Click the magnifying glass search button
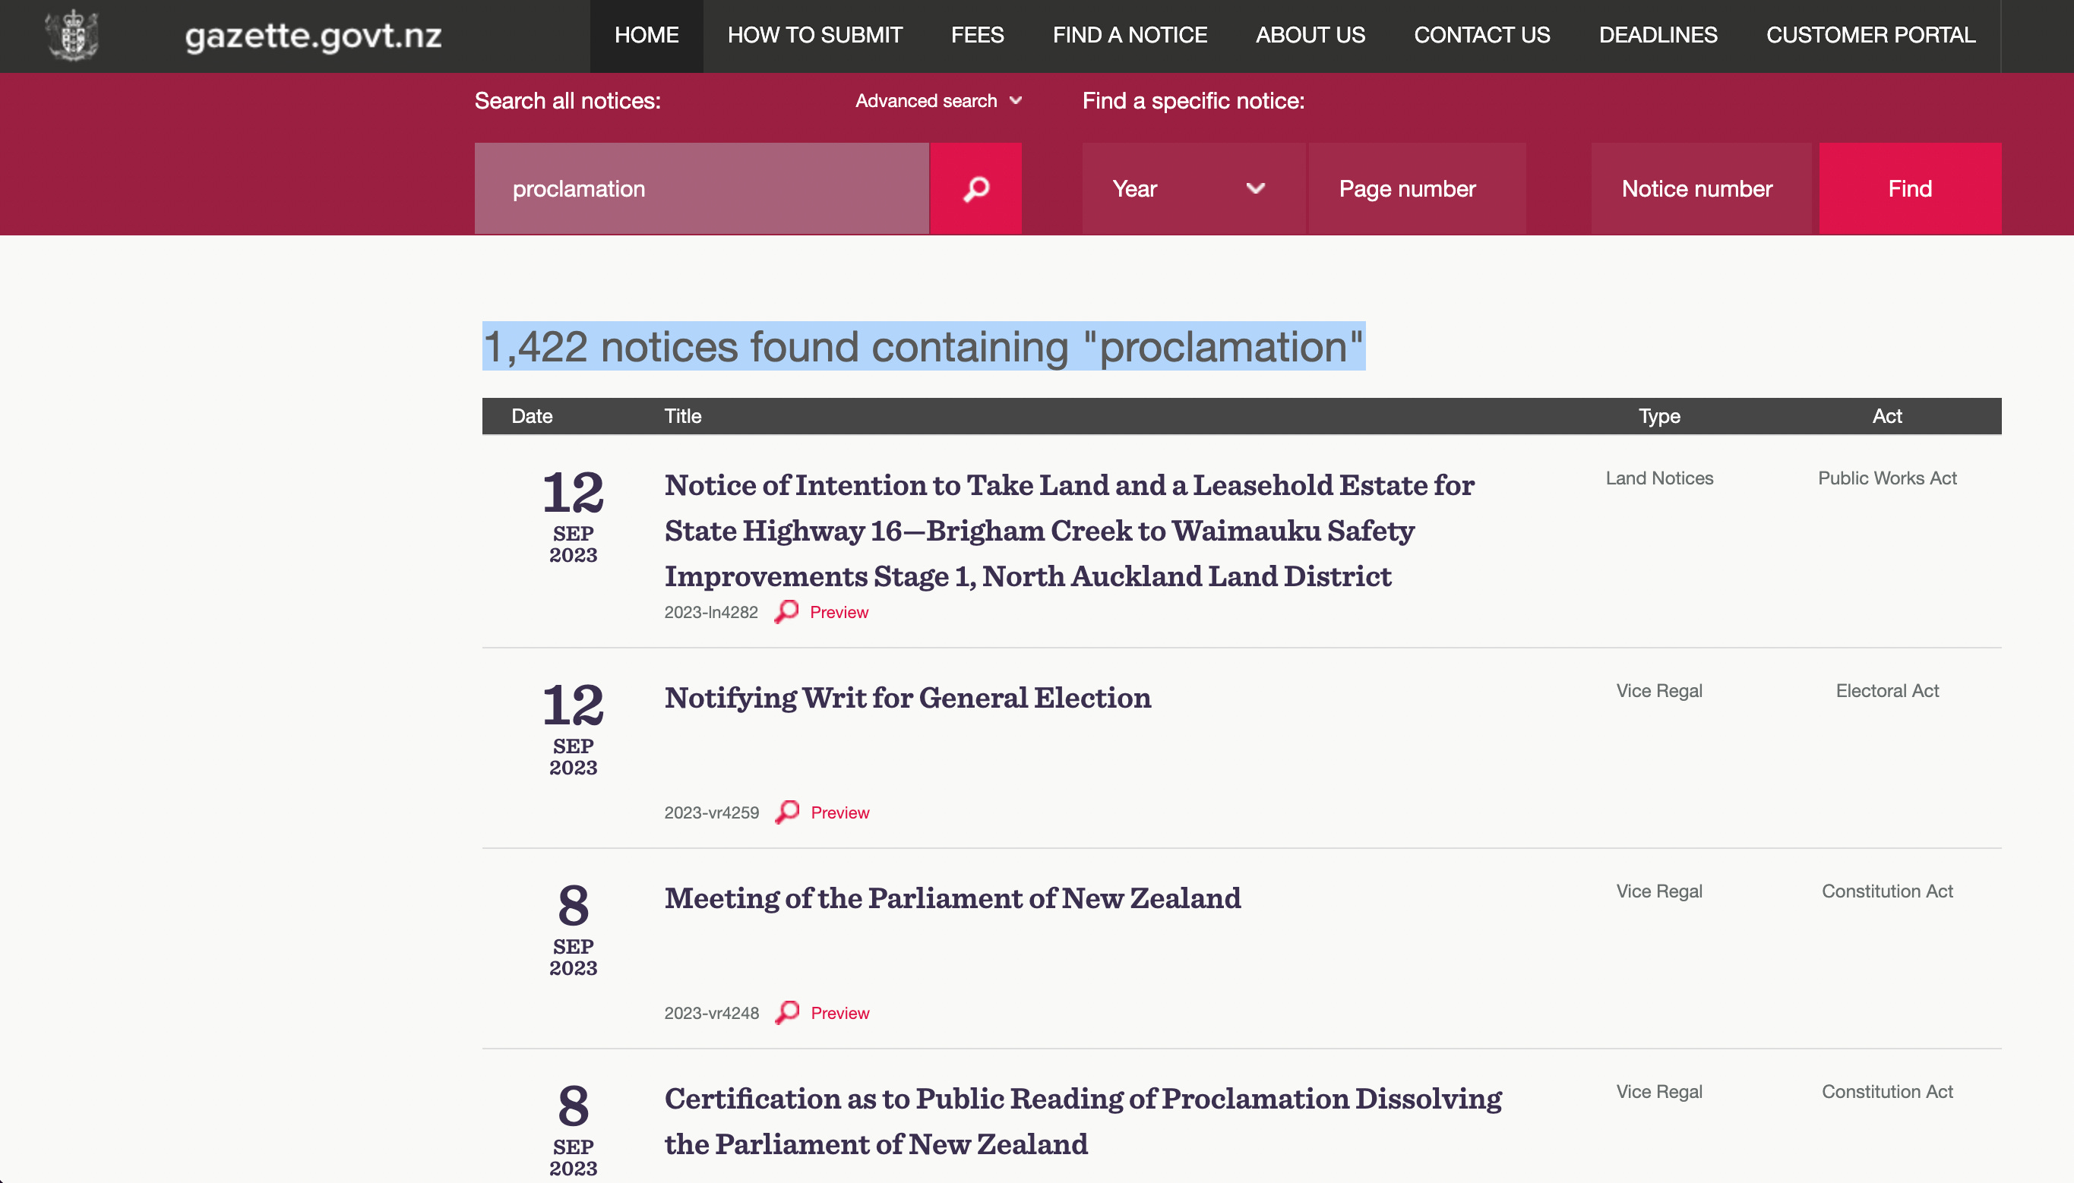This screenshot has height=1183, width=2074. [975, 188]
